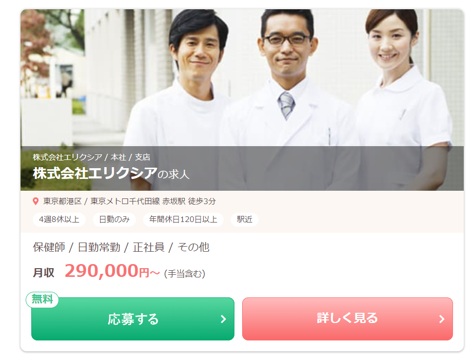The width and height of the screenshot is (473, 362).
Task: Click the 株式会社エリクシア / 本社 / 支店 breadcrumb text
Action: [91, 157]
